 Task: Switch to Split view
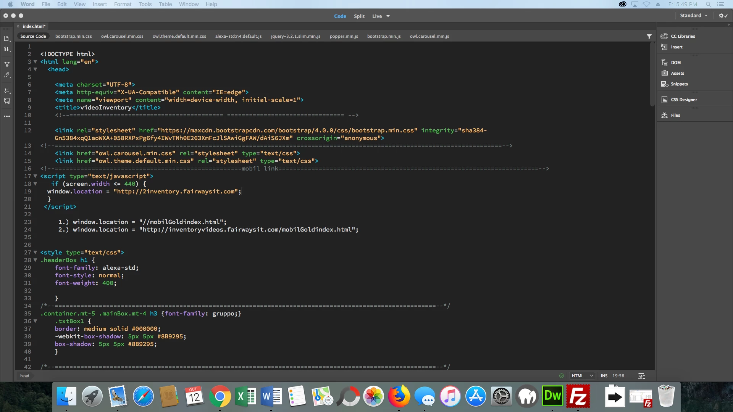coord(359,16)
